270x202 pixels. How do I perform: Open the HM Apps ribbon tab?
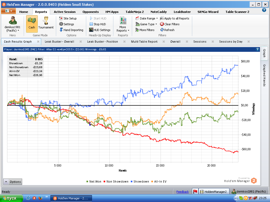click(112, 12)
